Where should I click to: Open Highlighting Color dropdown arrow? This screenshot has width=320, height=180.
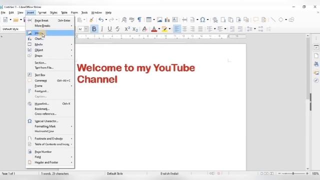coord(169,29)
